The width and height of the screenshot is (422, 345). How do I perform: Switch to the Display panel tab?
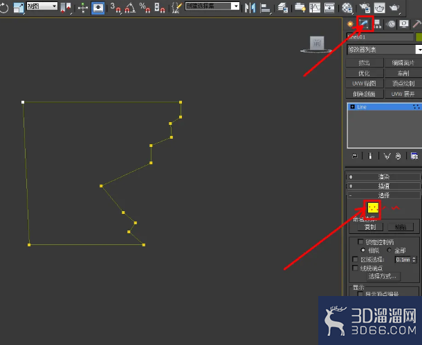(404, 24)
